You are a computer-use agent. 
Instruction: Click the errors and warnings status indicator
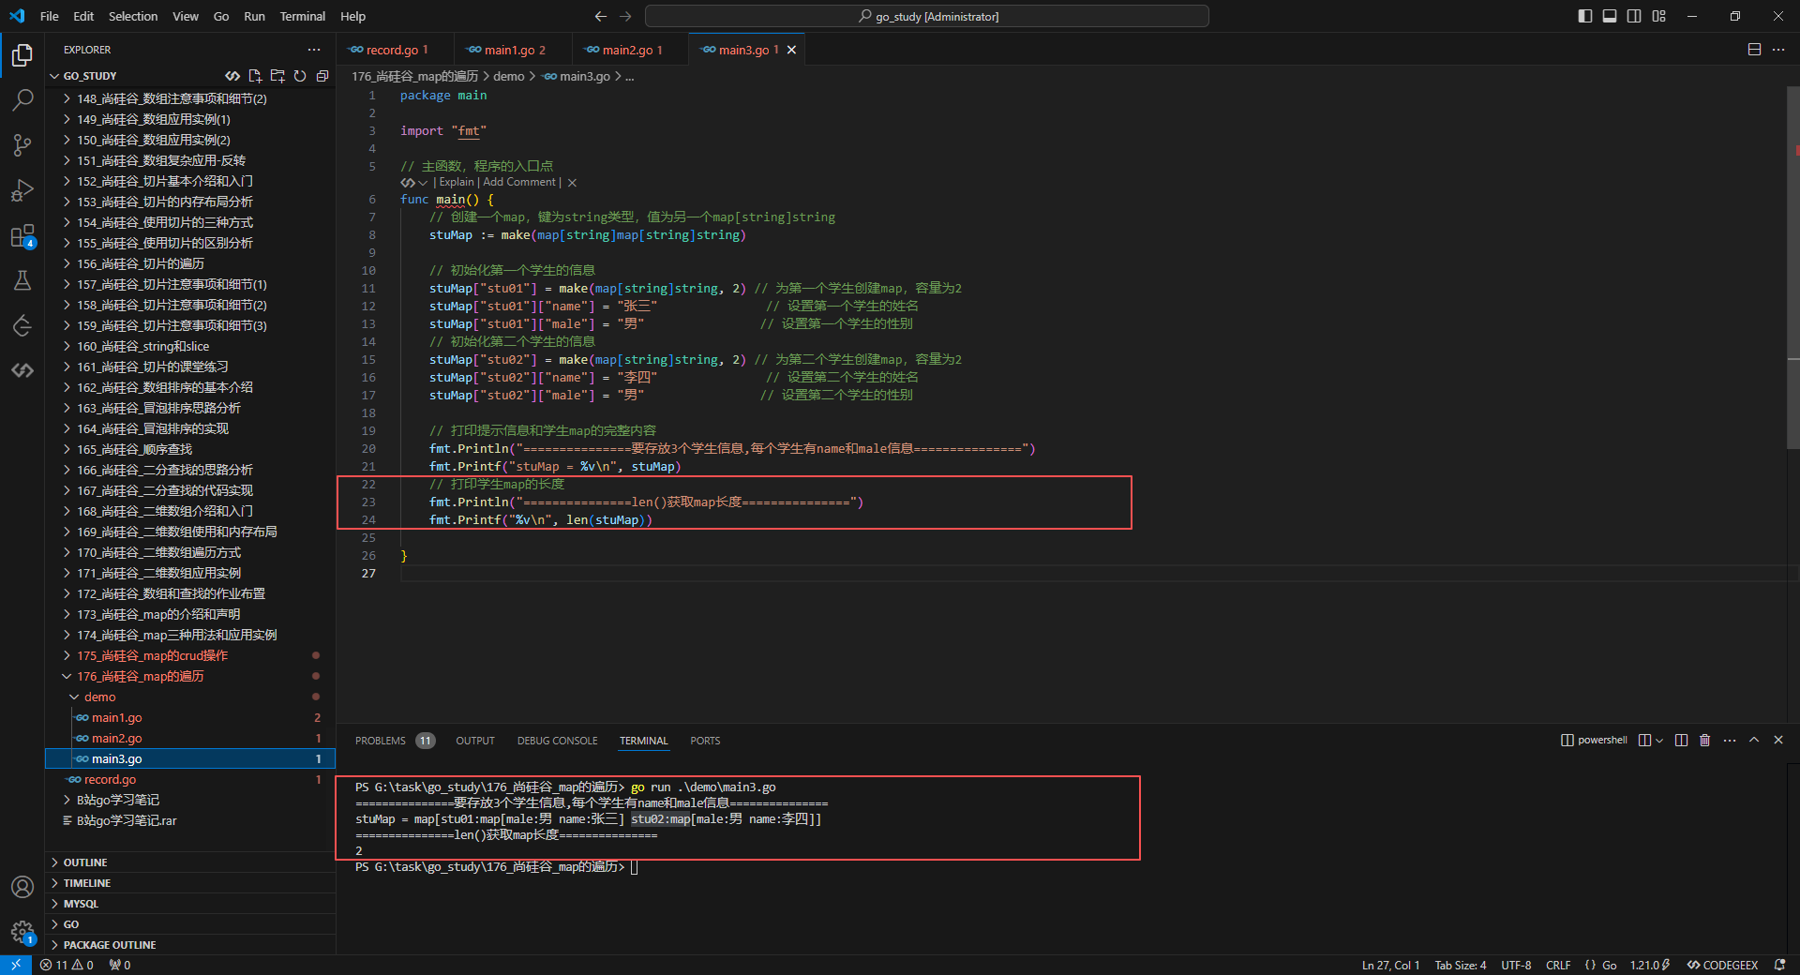[67, 965]
